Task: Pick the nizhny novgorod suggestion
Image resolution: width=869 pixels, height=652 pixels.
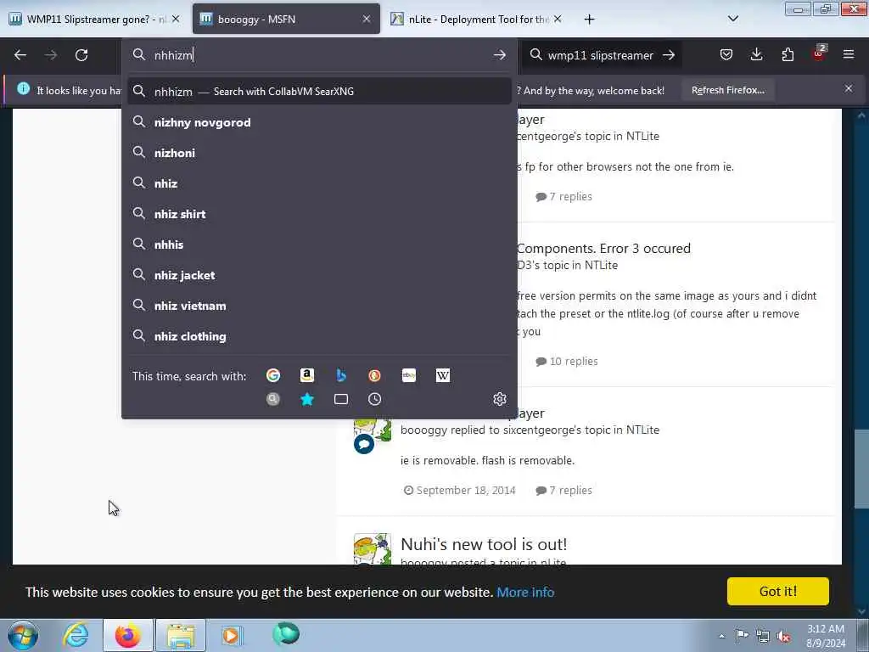Action: coord(319,122)
